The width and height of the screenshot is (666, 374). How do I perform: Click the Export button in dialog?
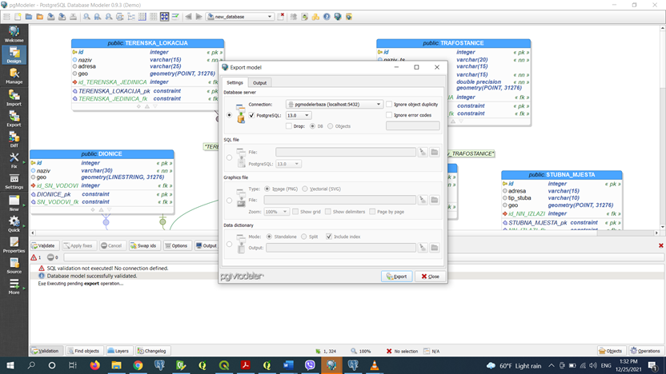pos(397,276)
